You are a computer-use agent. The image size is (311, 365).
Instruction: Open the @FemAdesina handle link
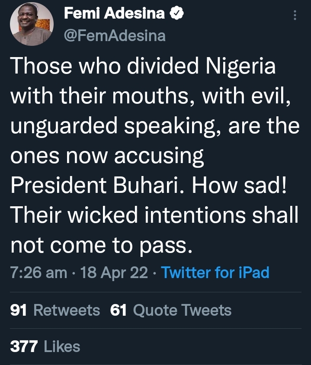click(115, 35)
